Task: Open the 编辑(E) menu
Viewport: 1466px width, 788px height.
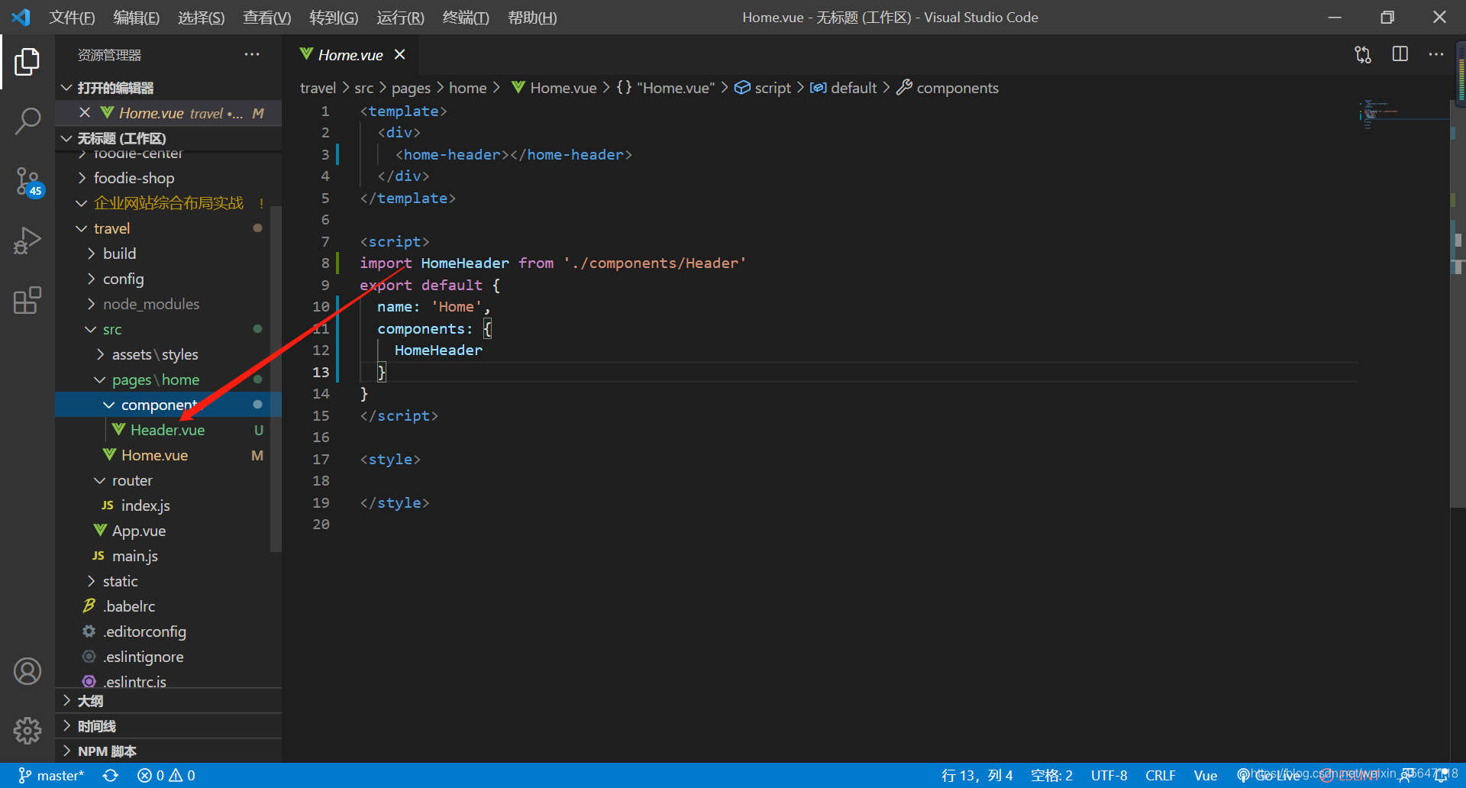Action: [136, 17]
